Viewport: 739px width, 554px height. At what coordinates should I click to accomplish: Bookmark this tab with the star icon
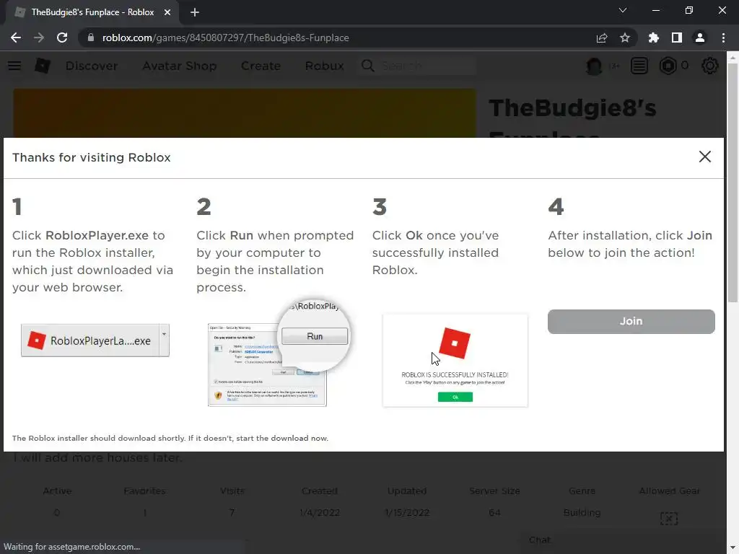[x=625, y=38]
